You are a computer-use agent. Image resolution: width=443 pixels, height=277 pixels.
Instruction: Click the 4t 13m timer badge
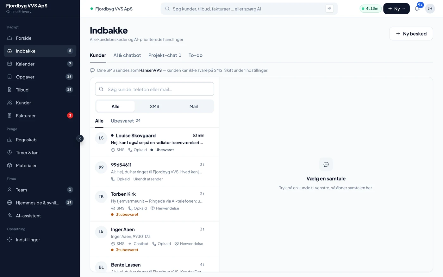click(x=370, y=9)
